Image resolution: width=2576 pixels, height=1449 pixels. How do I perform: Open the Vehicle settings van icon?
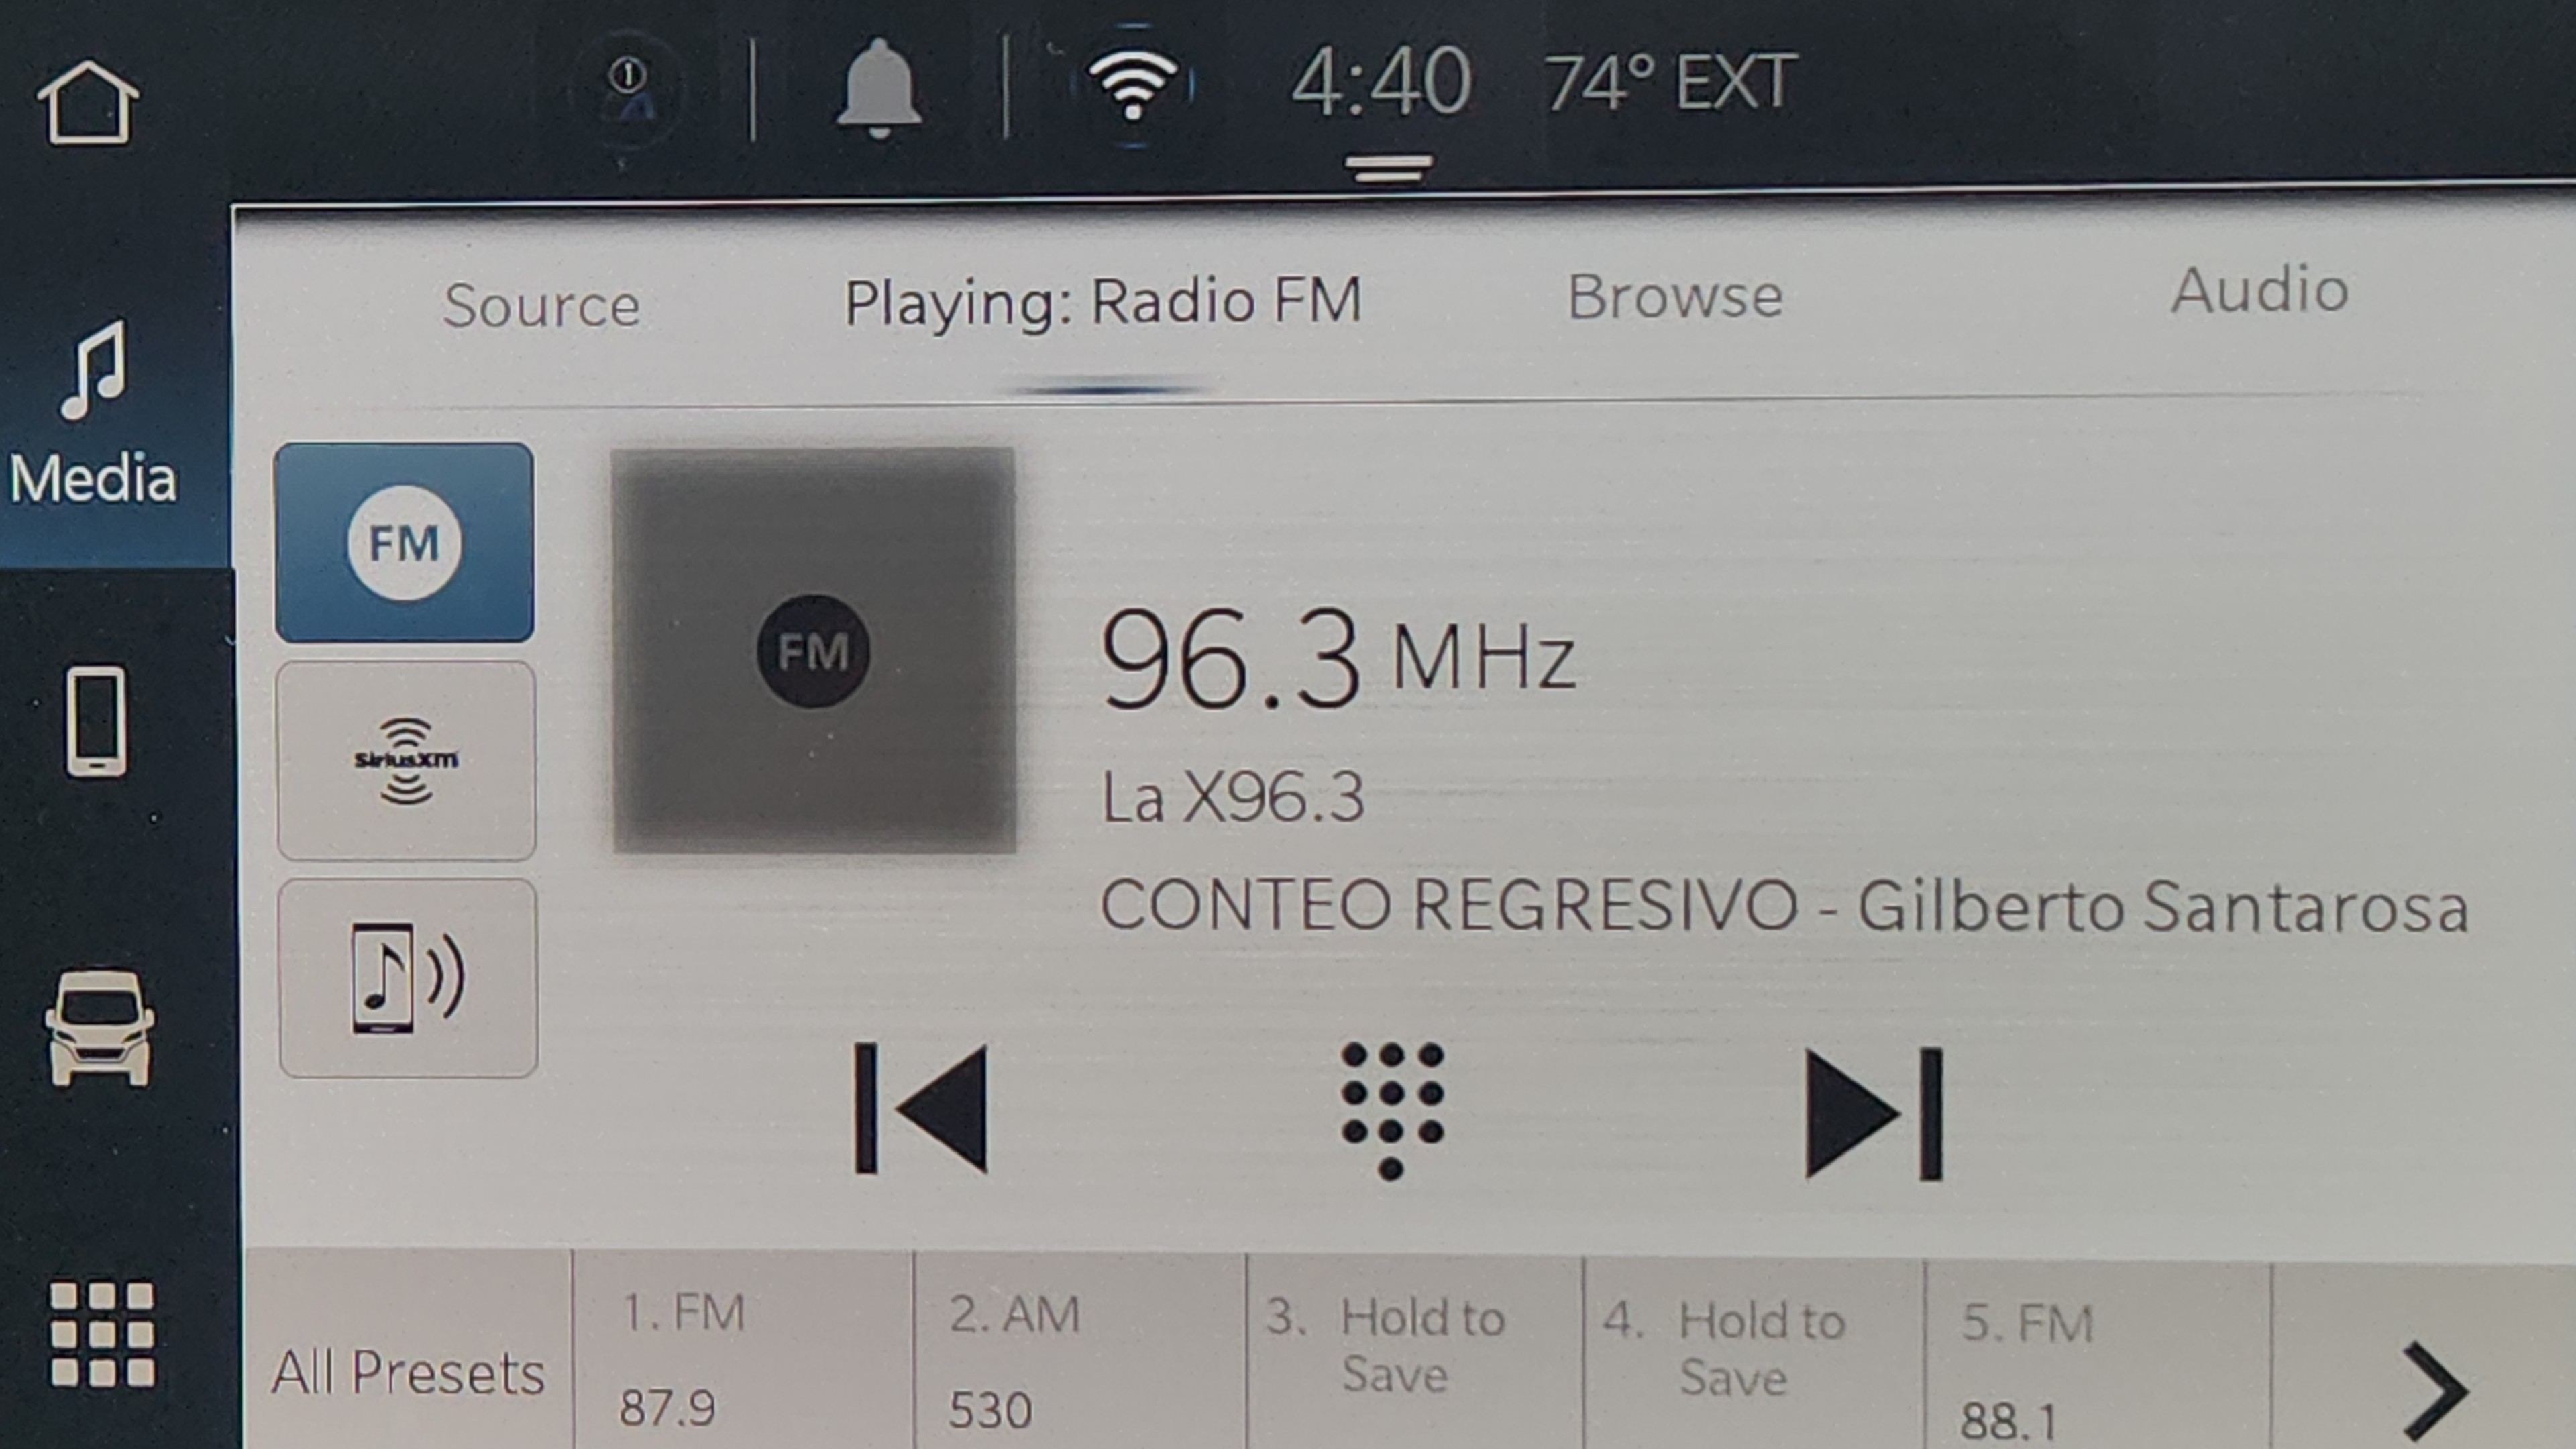(x=99, y=1027)
